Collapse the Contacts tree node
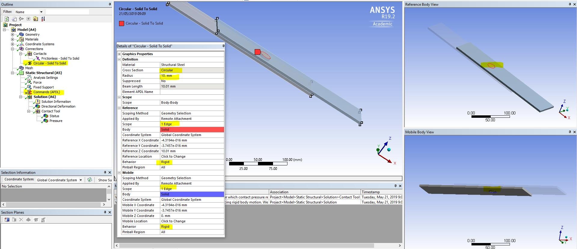 [x=21, y=54]
